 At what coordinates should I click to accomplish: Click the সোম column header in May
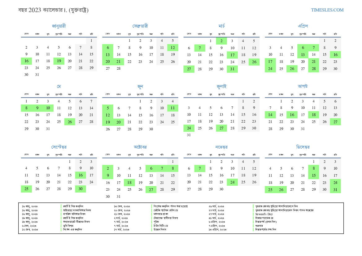pos(26,94)
